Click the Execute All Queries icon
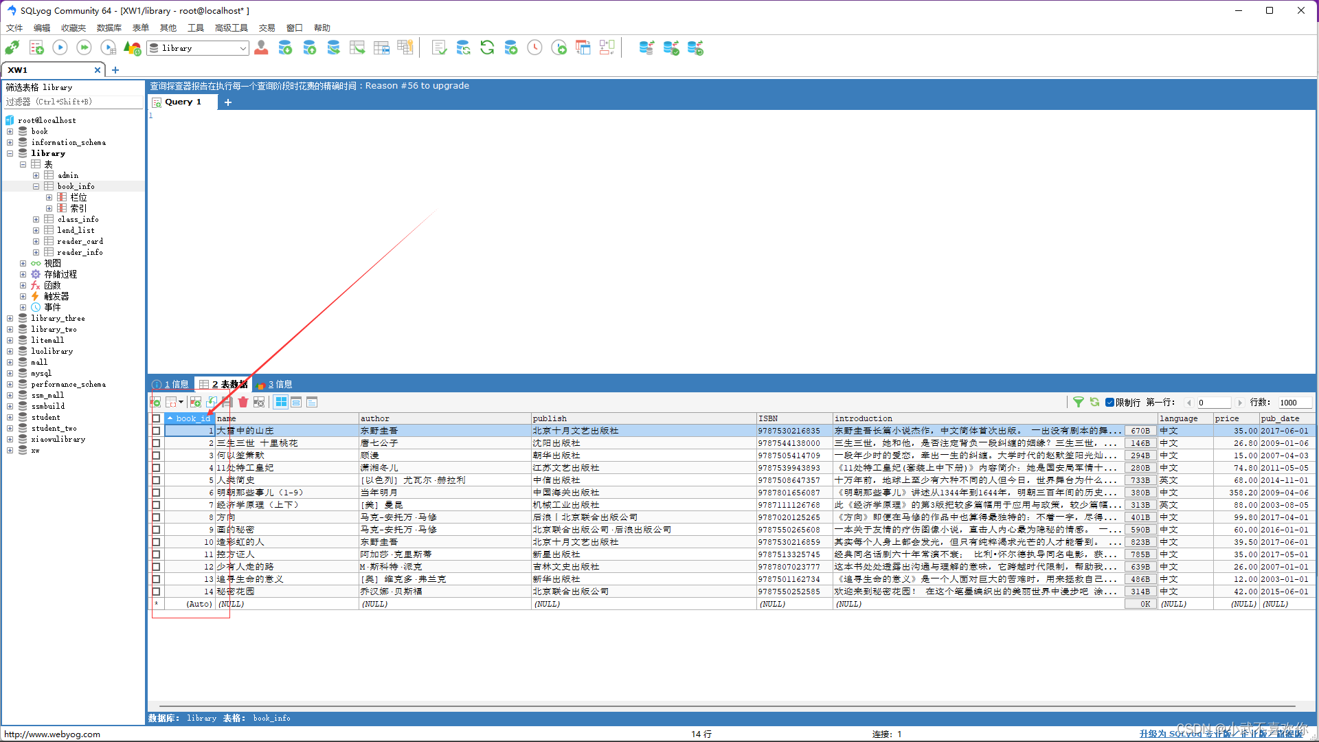The height and width of the screenshot is (742, 1319). click(x=84, y=48)
